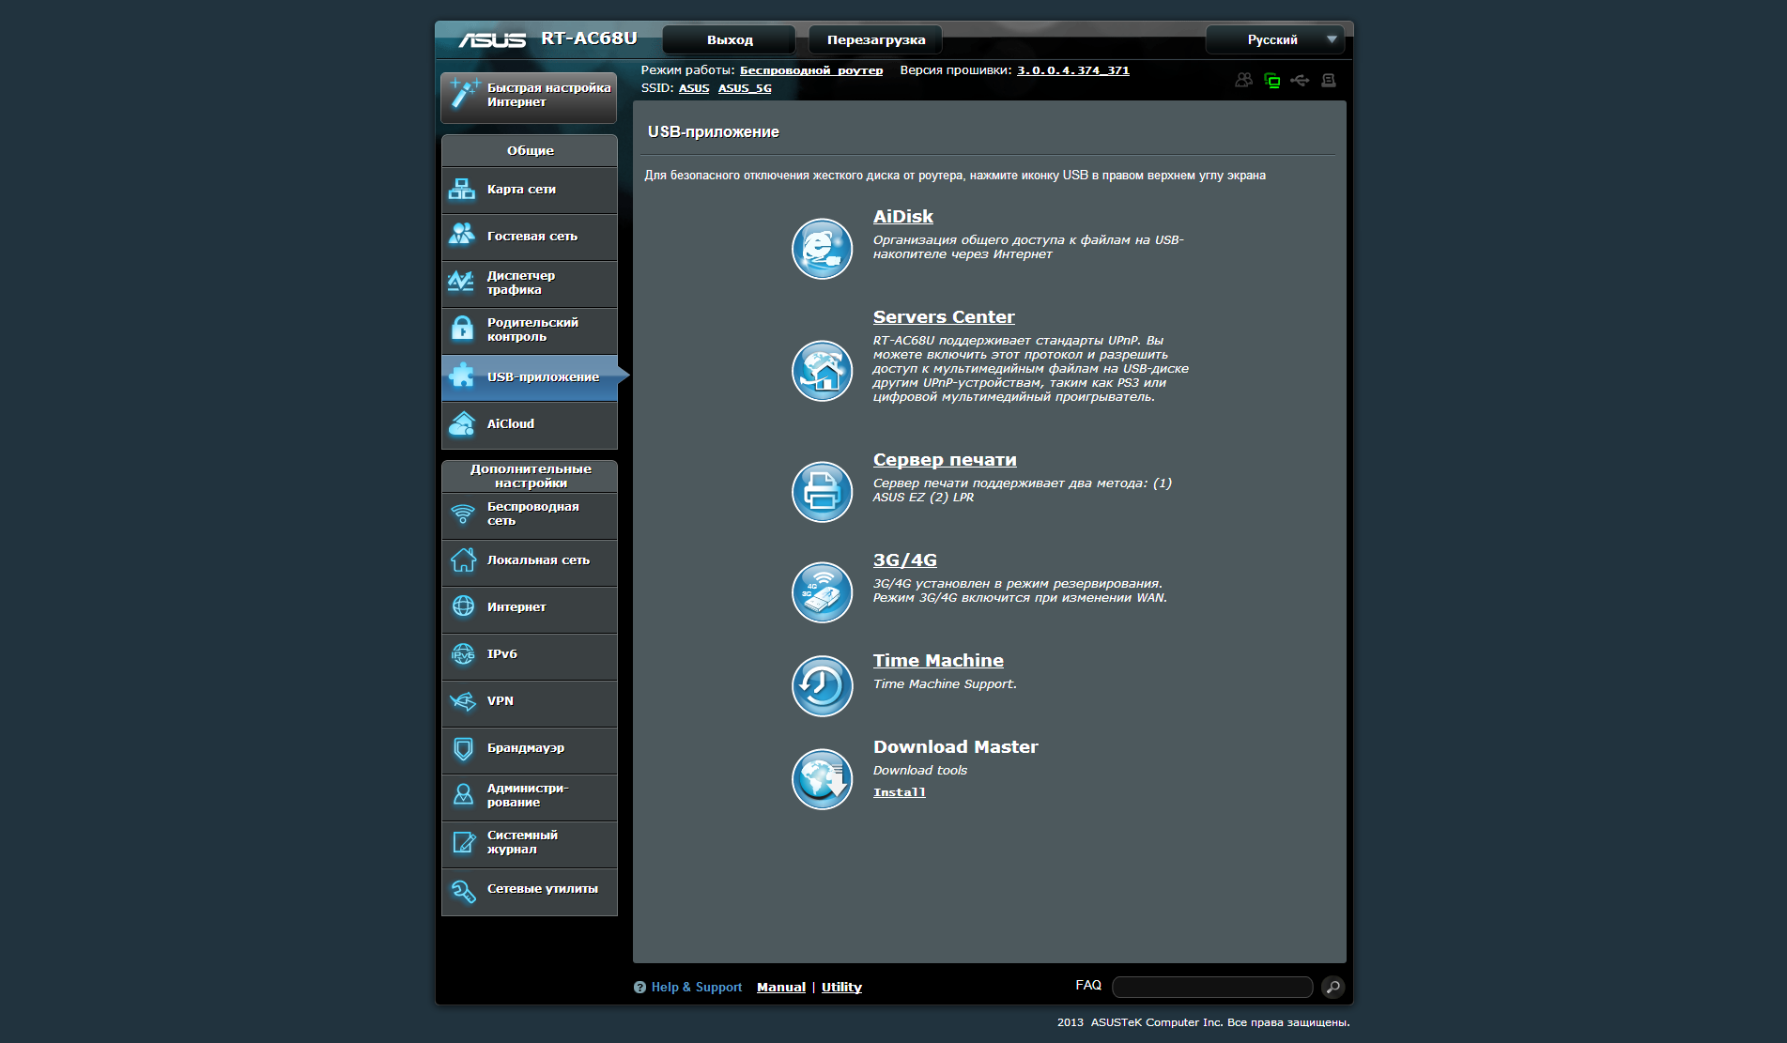The image size is (1787, 1043).
Task: Click the quick setup magic wand icon
Action: click(464, 94)
